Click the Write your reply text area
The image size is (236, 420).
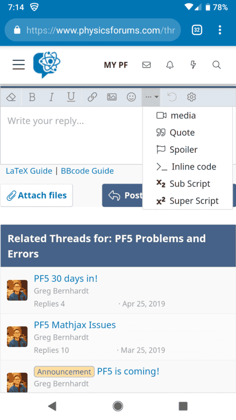(71, 135)
